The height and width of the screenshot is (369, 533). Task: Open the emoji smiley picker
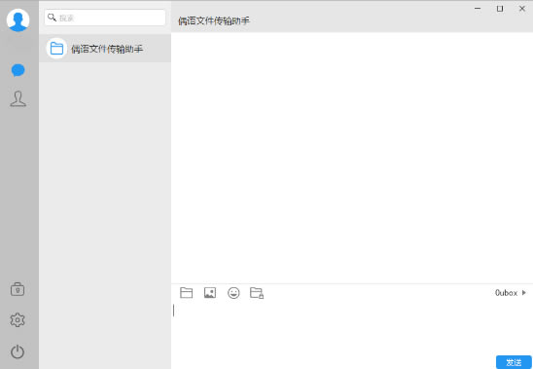233,293
